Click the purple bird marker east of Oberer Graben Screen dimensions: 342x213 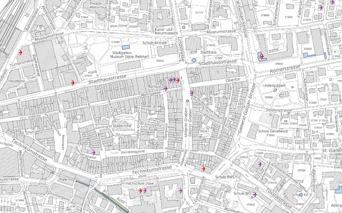[192, 93]
